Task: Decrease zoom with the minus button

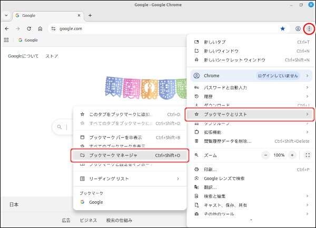Action: pos(265,155)
